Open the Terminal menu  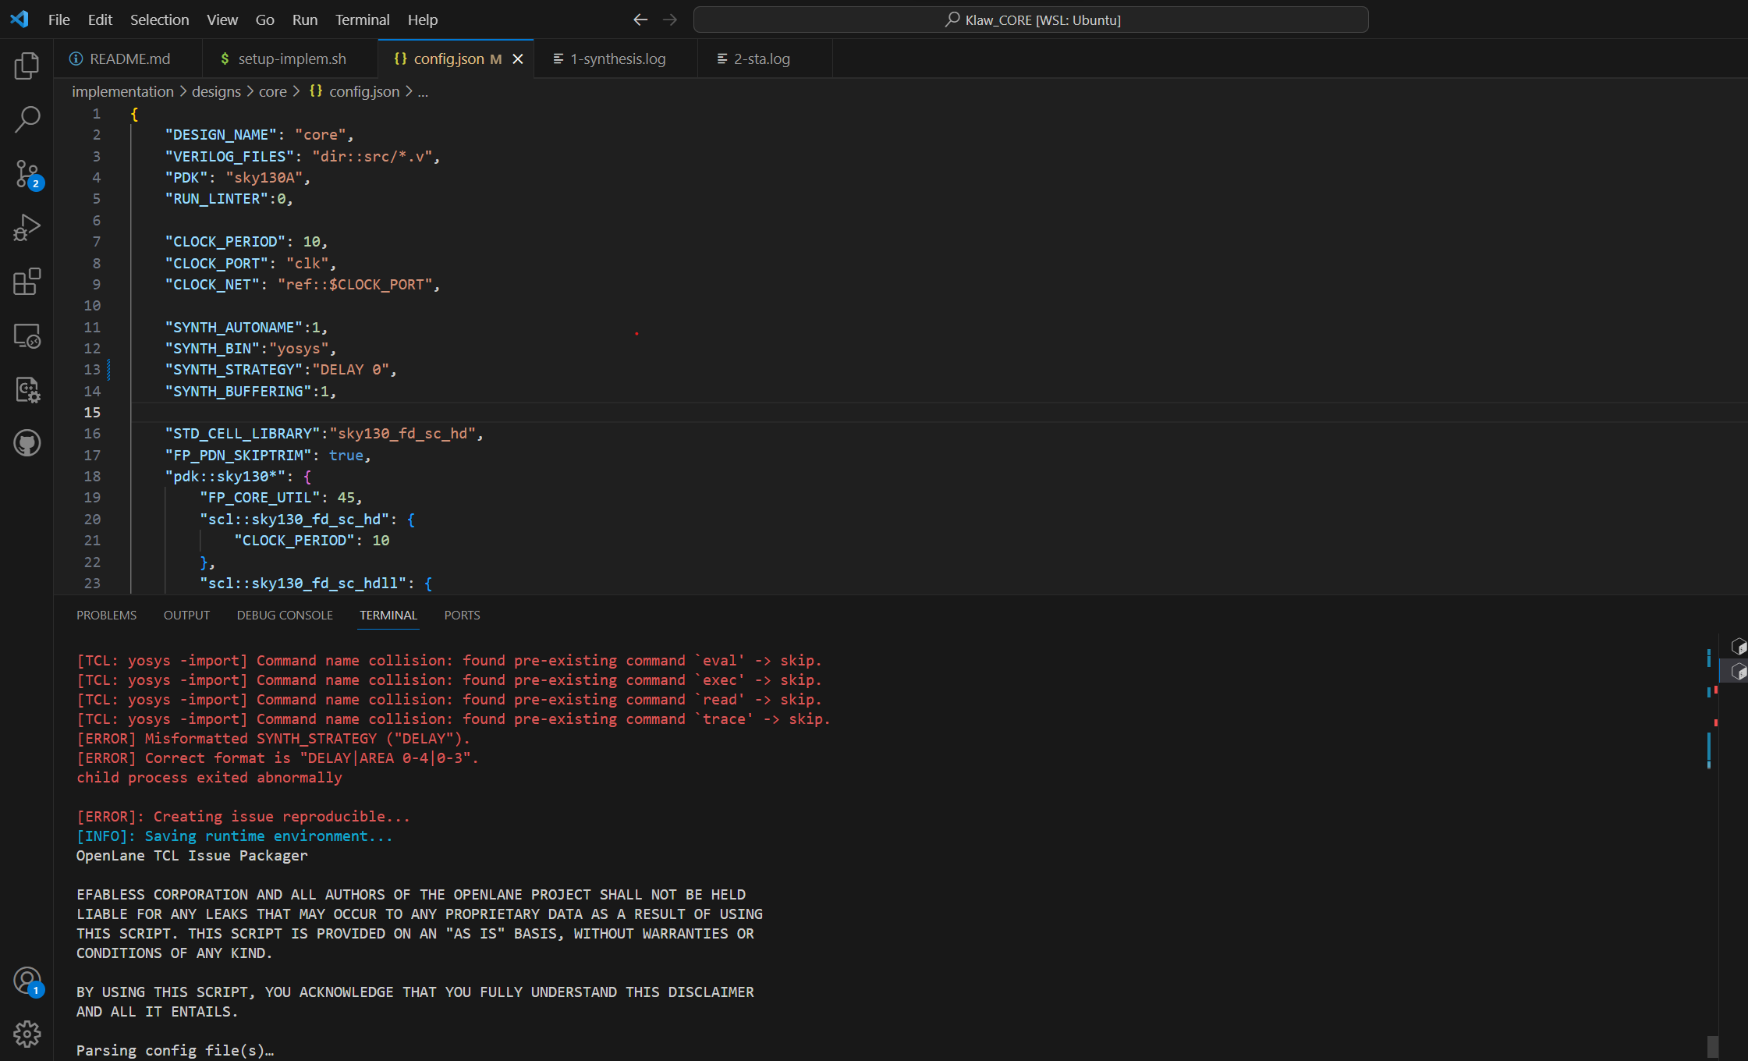click(x=362, y=20)
